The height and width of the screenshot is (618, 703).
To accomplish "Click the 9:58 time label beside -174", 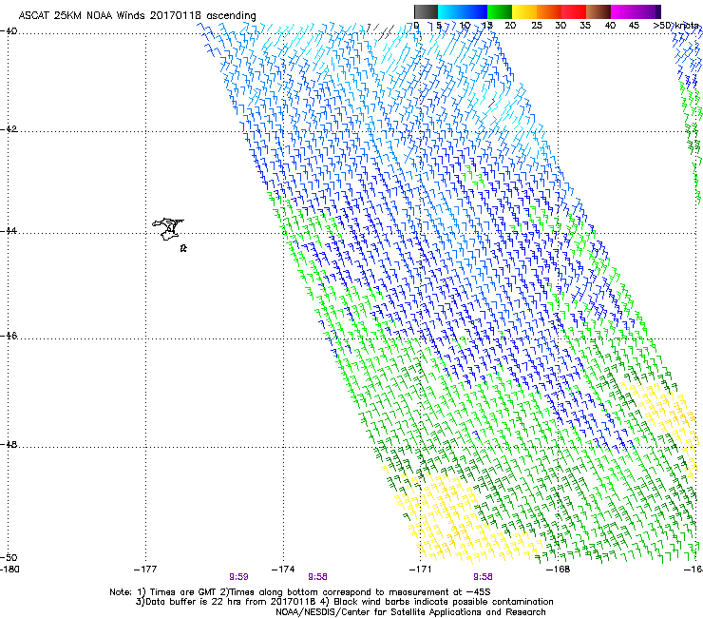I will coord(317,577).
